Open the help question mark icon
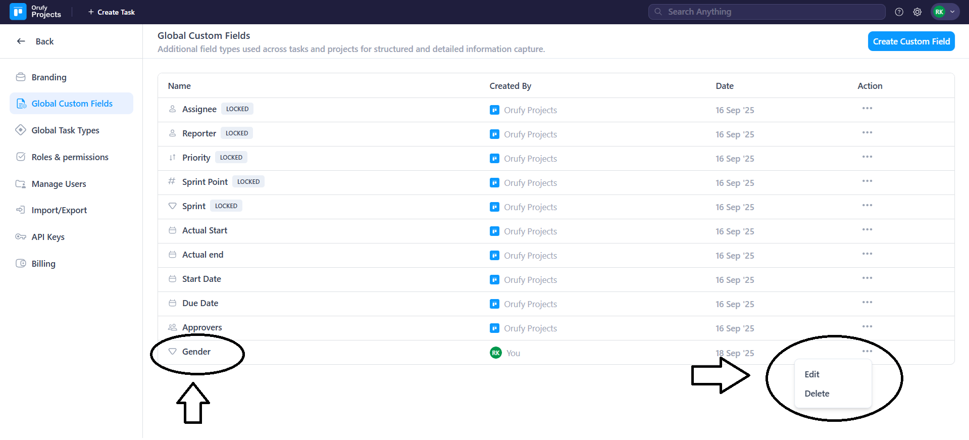This screenshot has width=969, height=440. (x=899, y=12)
